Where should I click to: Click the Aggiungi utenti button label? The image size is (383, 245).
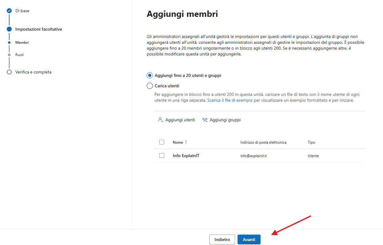[x=180, y=120]
